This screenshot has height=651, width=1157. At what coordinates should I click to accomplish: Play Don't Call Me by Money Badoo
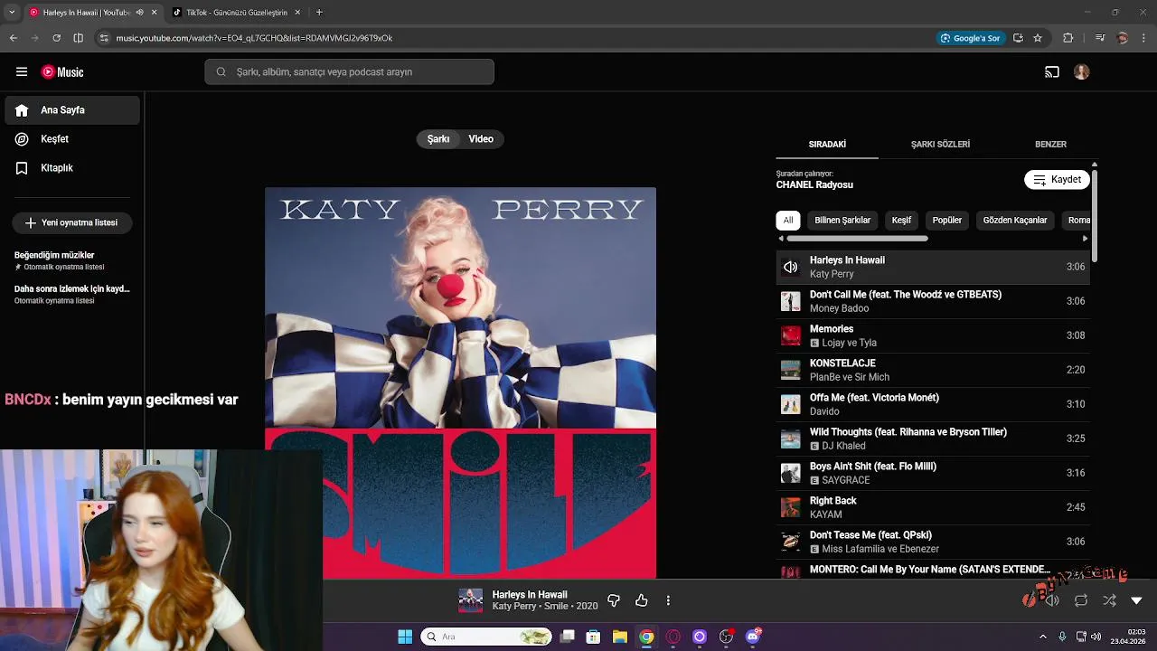(x=933, y=301)
